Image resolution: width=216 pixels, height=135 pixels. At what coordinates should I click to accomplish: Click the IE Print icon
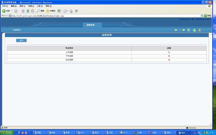[x=71, y=11]
